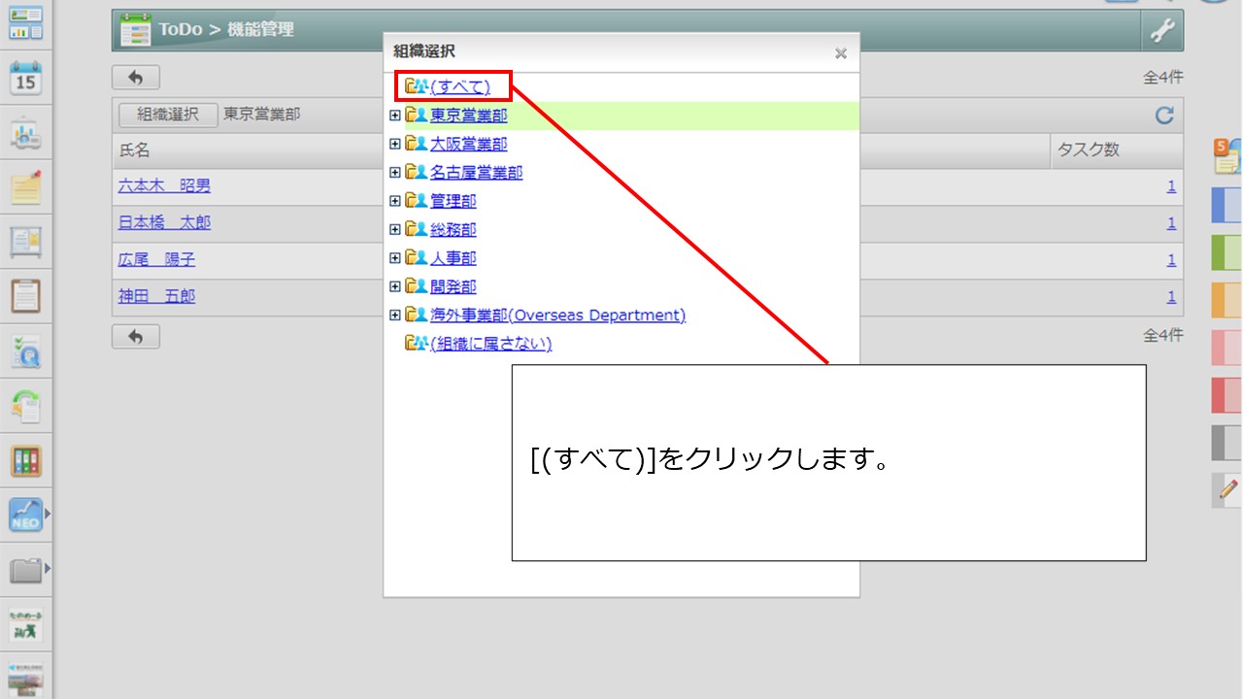Click the top back arrow button
Screen dimensions: 1243x699
click(136, 78)
